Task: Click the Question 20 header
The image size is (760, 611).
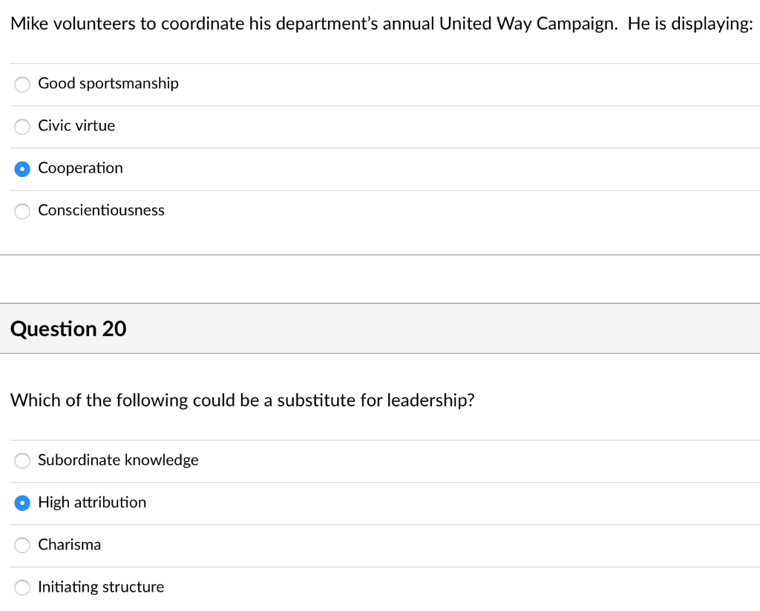Action: 68,328
